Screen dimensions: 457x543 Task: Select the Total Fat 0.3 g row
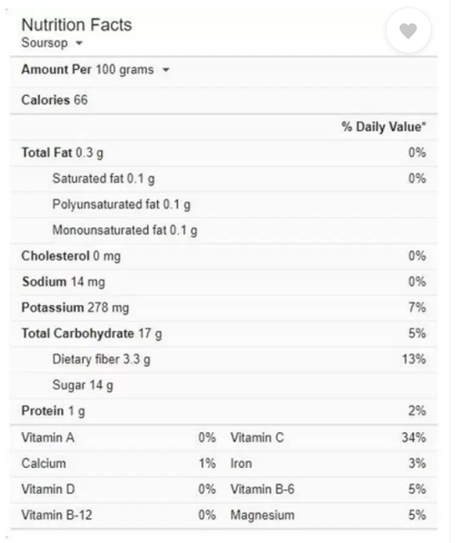point(224,153)
